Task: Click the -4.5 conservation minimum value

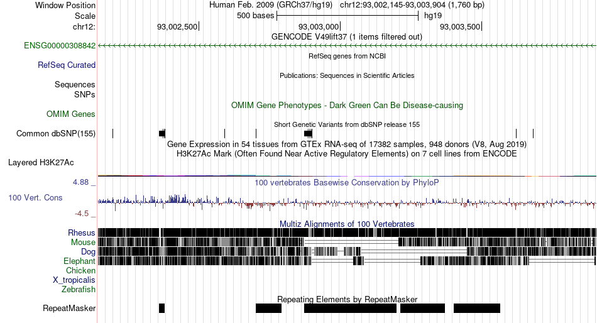Action: pos(82,214)
